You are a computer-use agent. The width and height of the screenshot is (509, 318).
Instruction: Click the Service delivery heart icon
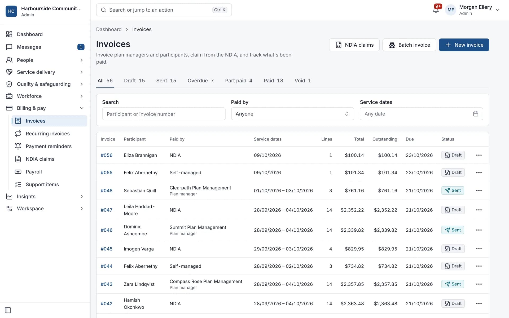[x=9, y=72]
